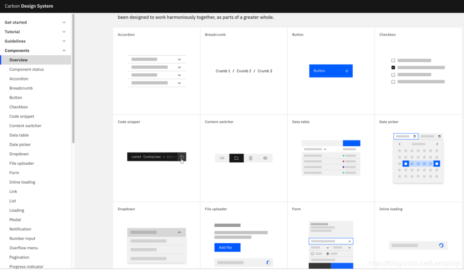Click the plus icon on the blue Button

pos(347,71)
